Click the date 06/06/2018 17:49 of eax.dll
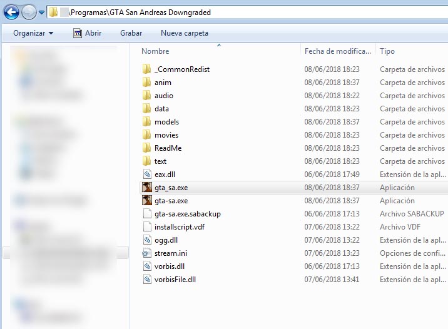The height and width of the screenshot is (329, 448). 332,175
